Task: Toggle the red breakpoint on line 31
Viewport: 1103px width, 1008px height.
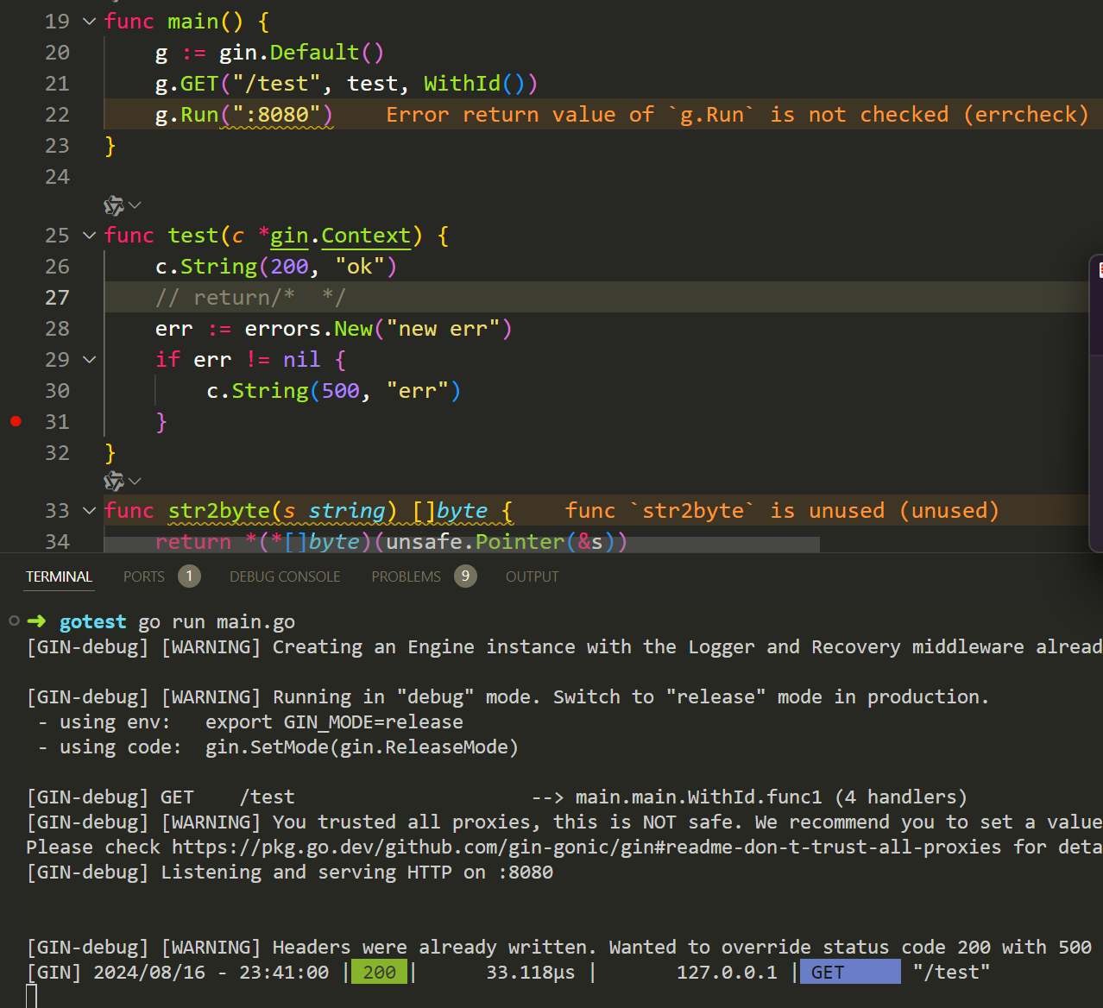Action: coord(16,421)
